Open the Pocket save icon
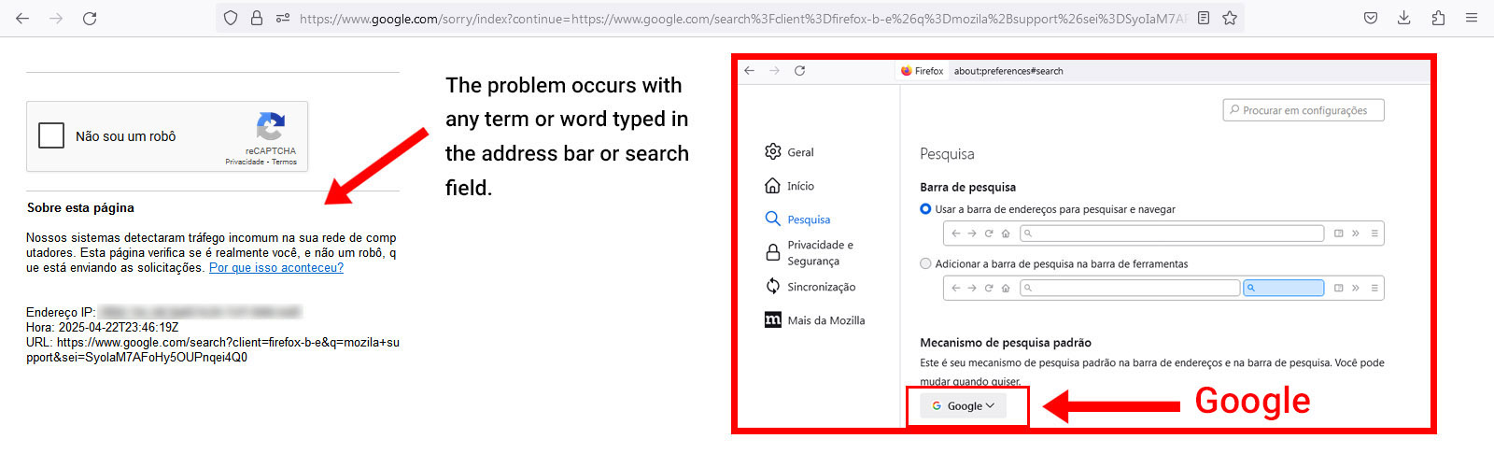Viewport: 1494px width, 453px height. click(1371, 18)
